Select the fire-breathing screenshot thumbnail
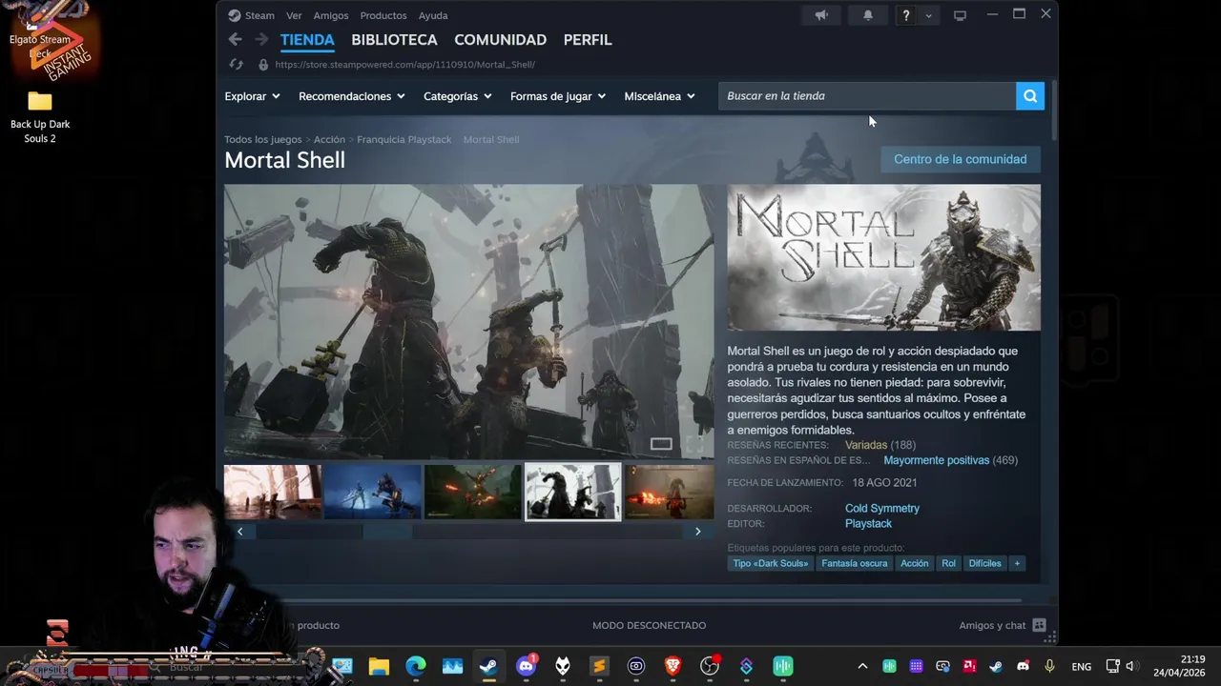Screen dimensions: 1221x686 [x=670, y=492]
